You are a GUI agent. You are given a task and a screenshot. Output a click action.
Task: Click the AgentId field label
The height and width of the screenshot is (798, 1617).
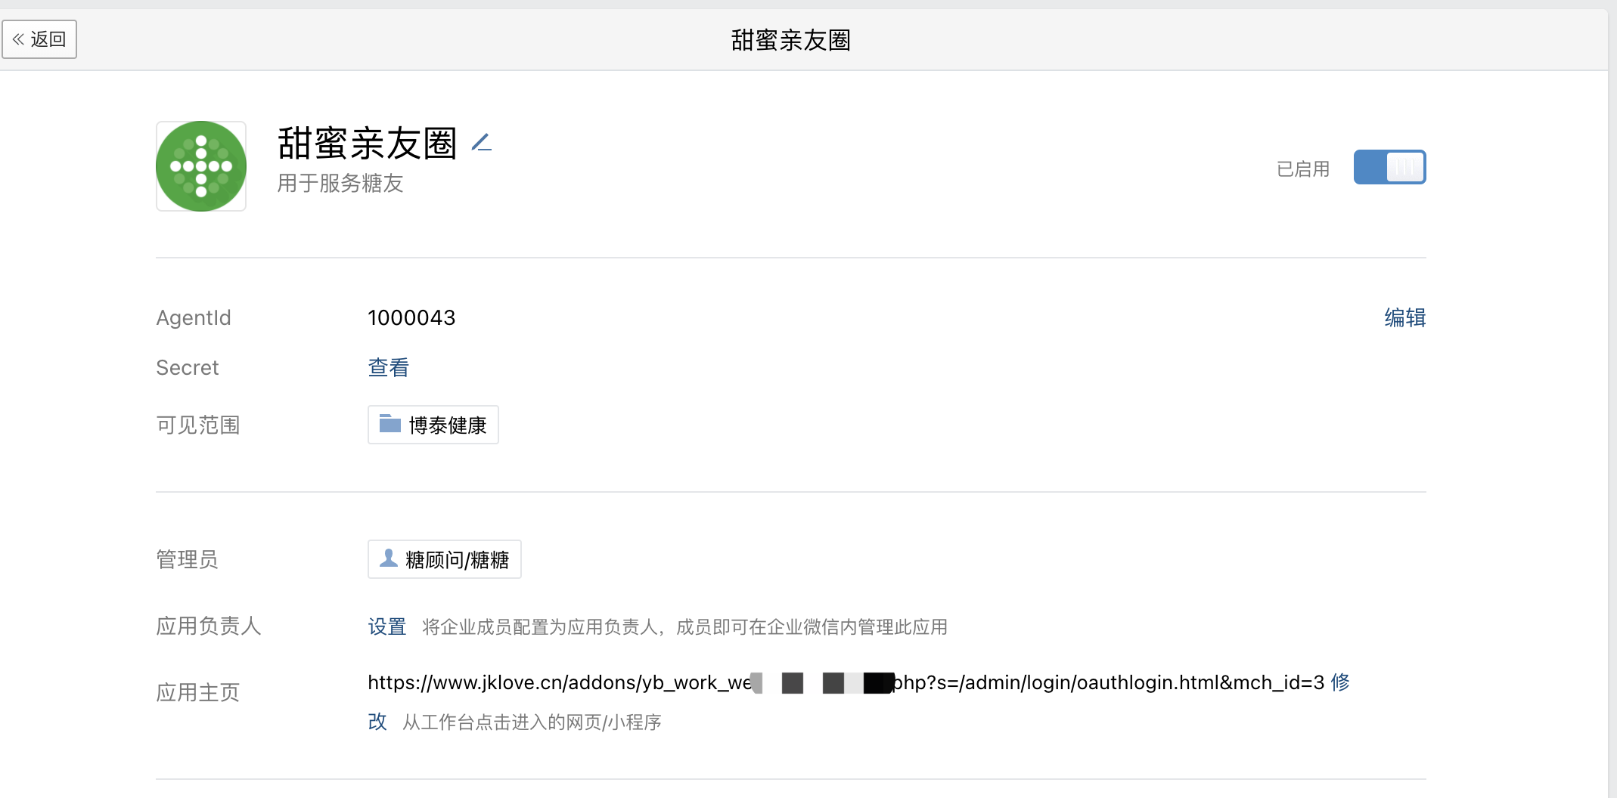[x=194, y=317]
